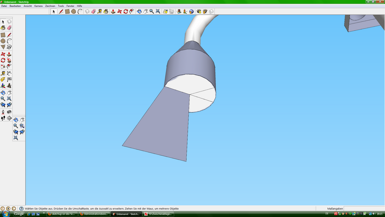Switch to Administrationsbereich Firefox taskbar button

94,214
